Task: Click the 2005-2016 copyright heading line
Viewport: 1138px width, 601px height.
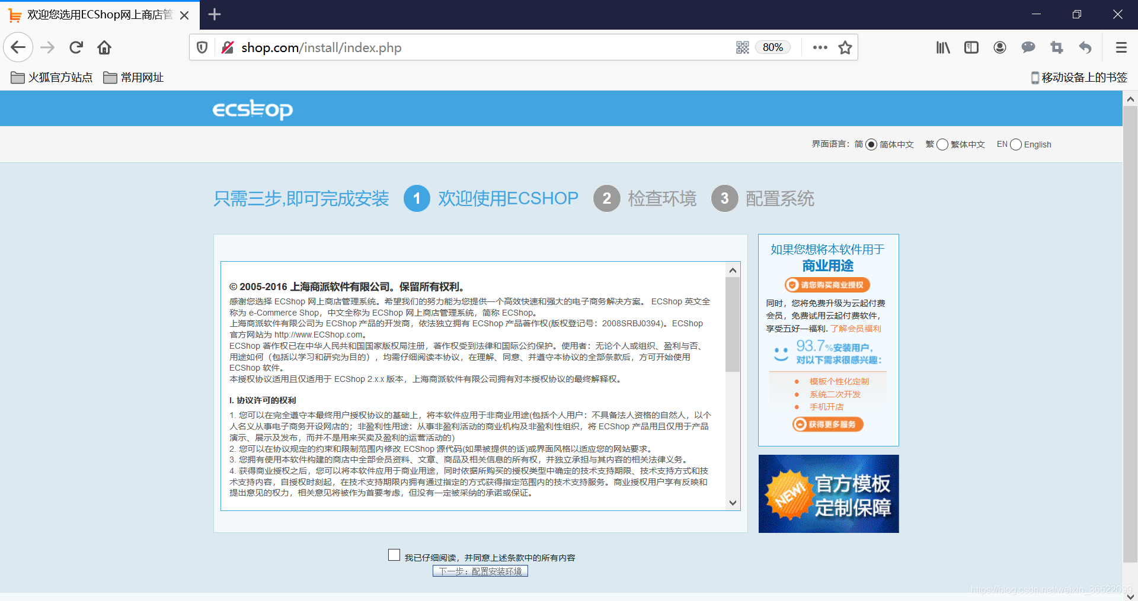Action: 347,287
